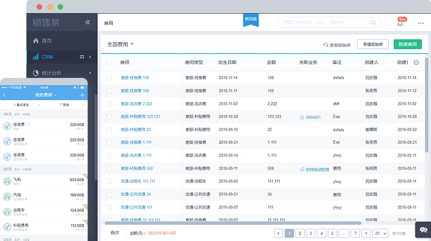Click the green new expense button

(x=408, y=44)
